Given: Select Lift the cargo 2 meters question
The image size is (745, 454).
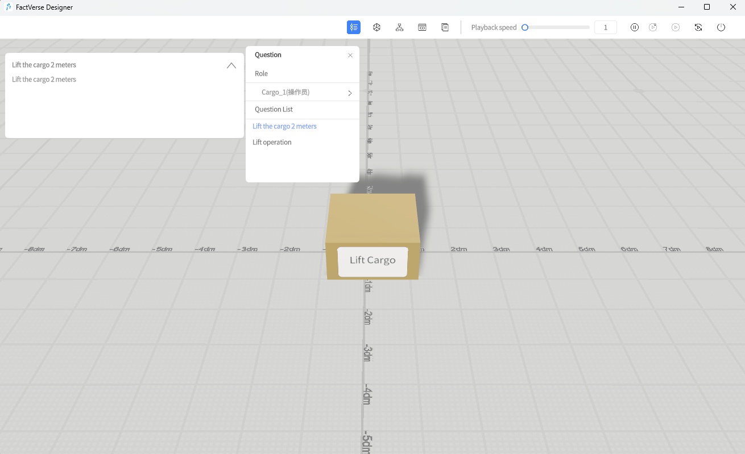Looking at the screenshot, I should click(x=284, y=126).
